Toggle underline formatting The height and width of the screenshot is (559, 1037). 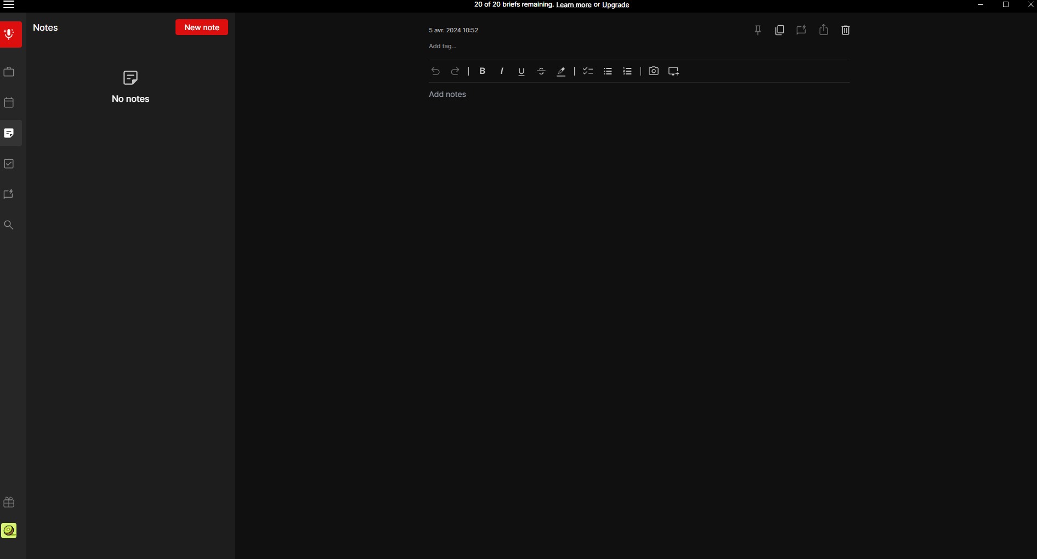click(522, 71)
